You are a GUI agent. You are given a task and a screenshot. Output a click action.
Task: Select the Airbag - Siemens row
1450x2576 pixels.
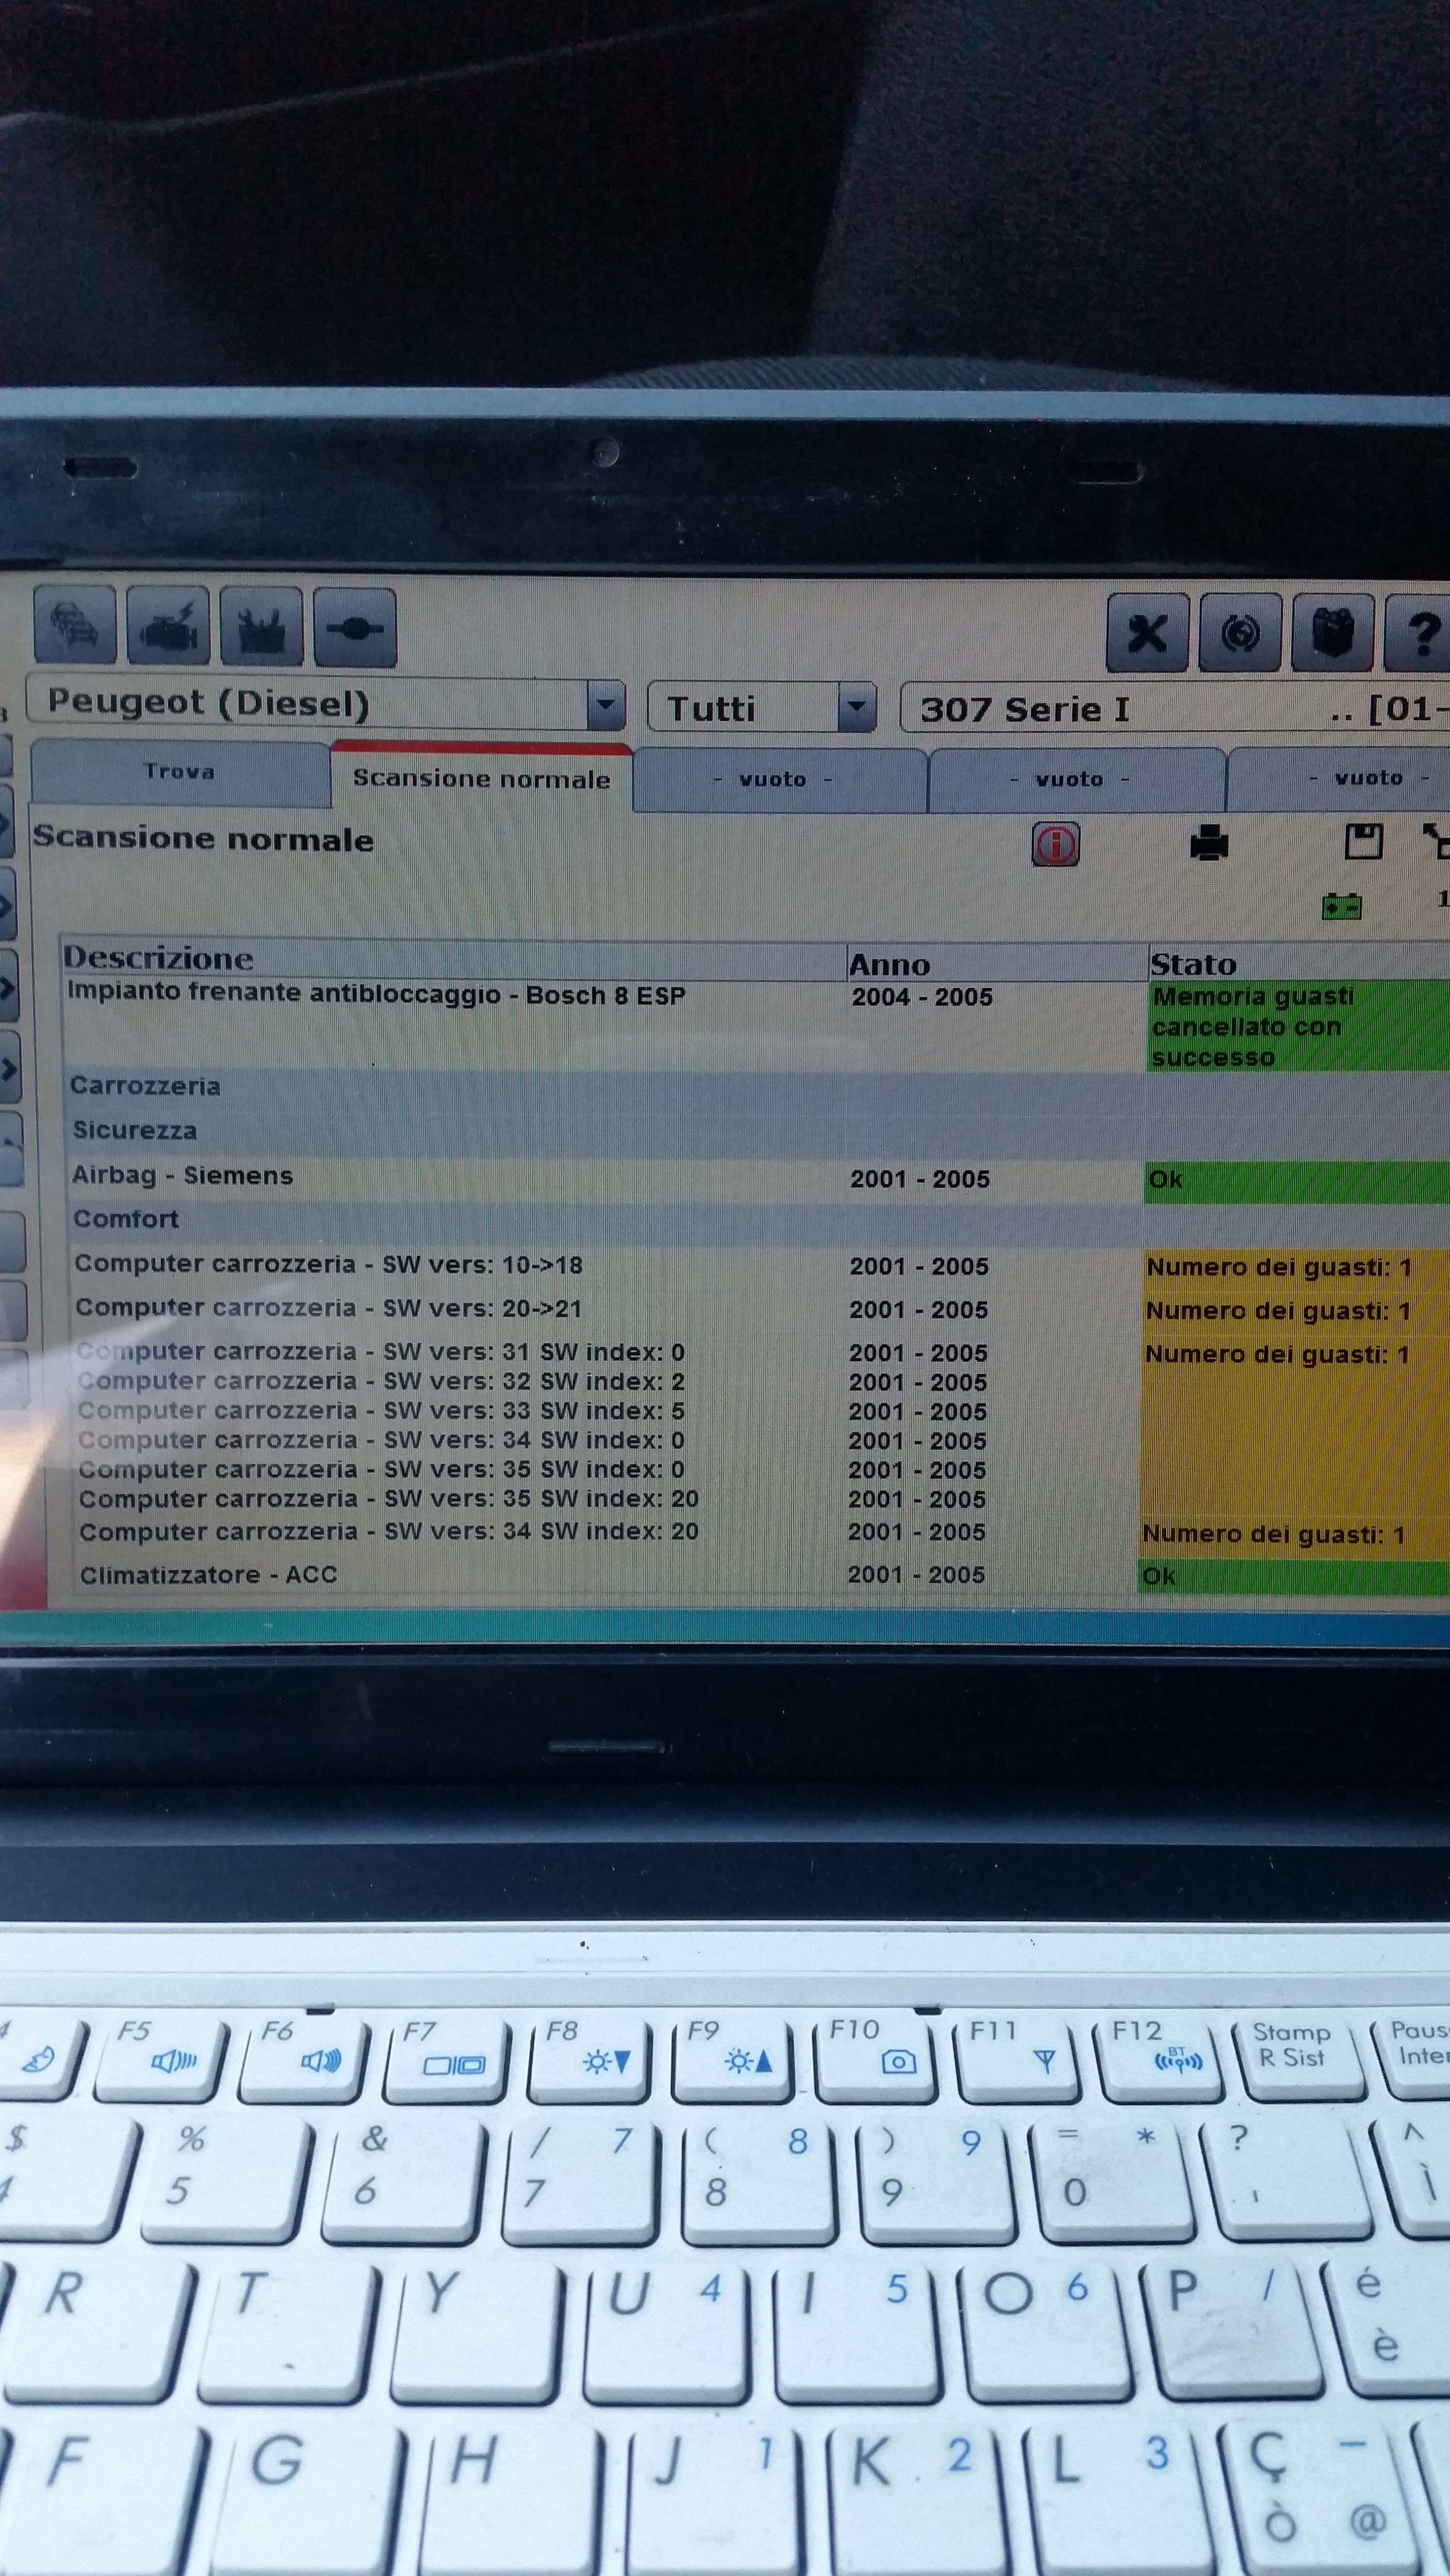pos(182,1176)
